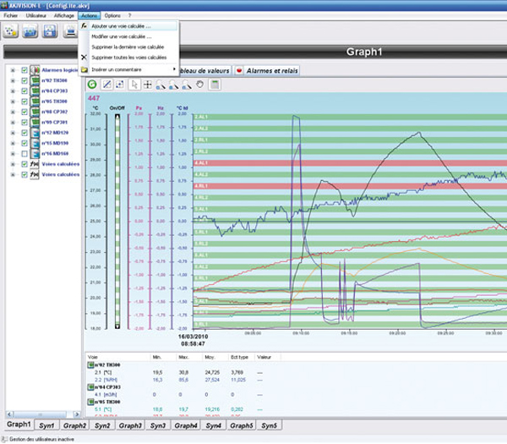Screen dimensions: 507x444
Task: Uncheck the n°05 TH300 checkbox in tree
Action: click(25, 101)
